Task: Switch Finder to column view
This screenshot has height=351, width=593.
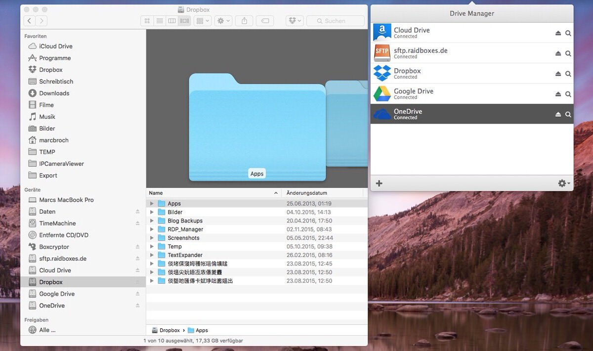Action: pyautogui.click(x=172, y=21)
